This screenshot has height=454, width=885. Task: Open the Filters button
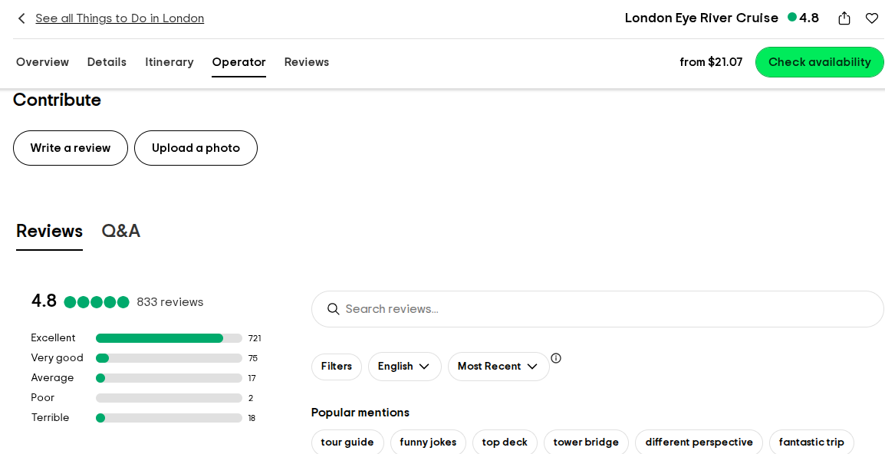coord(337,367)
